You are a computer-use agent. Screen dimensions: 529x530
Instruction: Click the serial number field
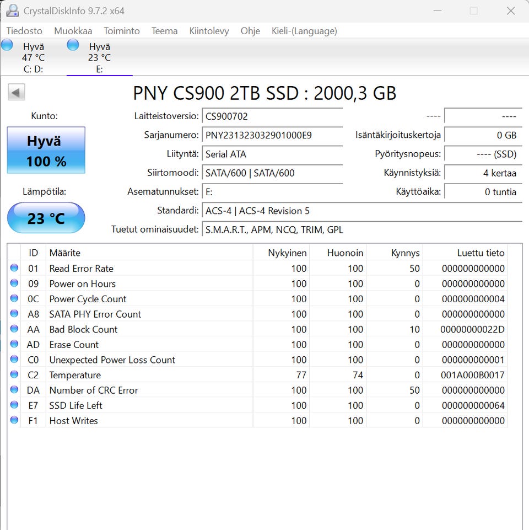tap(272, 135)
